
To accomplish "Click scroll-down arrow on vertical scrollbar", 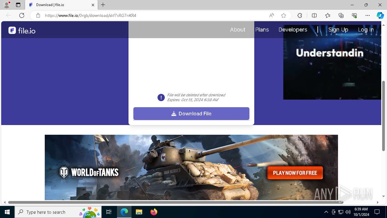I will [x=384, y=197].
